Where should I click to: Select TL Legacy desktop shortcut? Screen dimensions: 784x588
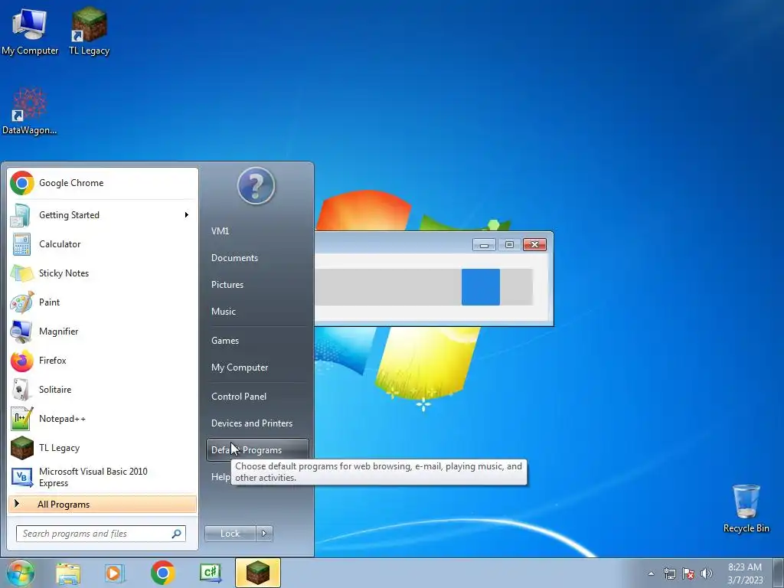[89, 31]
